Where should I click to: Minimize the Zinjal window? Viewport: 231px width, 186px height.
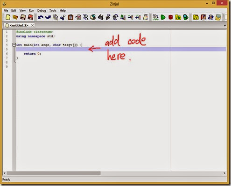tap(207, 3)
